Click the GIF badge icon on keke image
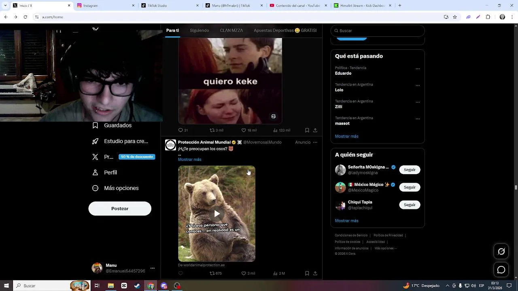 (274, 116)
